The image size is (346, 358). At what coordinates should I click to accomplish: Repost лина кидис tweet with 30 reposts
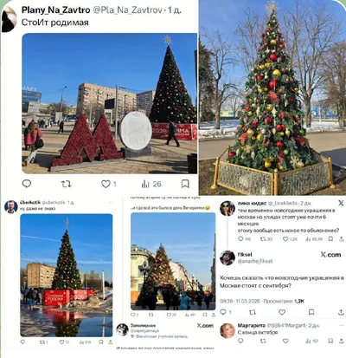(263, 239)
